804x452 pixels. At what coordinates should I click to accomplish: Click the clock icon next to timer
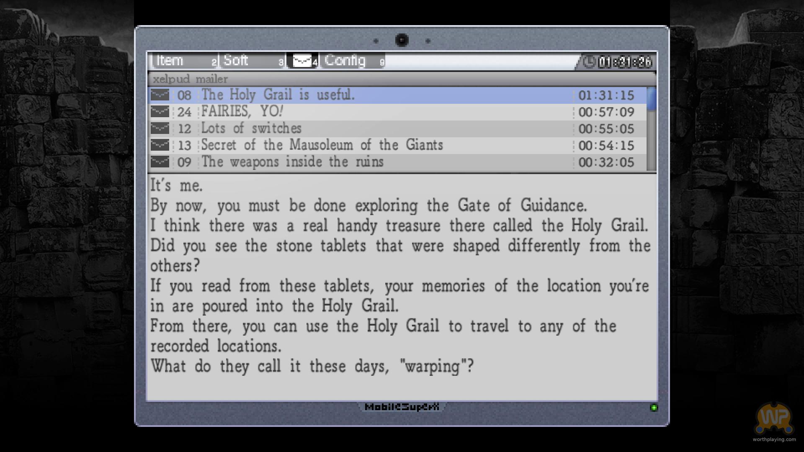pos(590,62)
